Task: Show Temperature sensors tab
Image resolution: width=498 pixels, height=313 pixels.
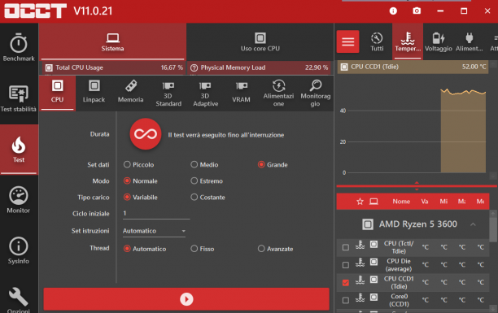Action: pos(408,41)
